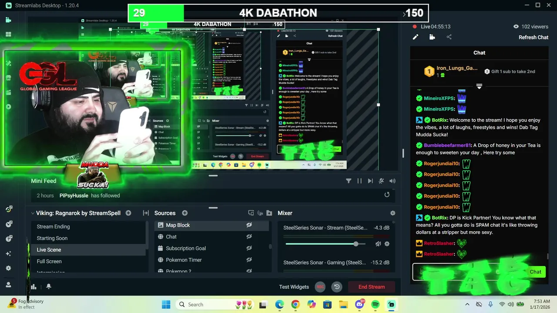Open the Mixer panel settings gear
Image resolution: width=557 pixels, height=313 pixels.
(393, 213)
